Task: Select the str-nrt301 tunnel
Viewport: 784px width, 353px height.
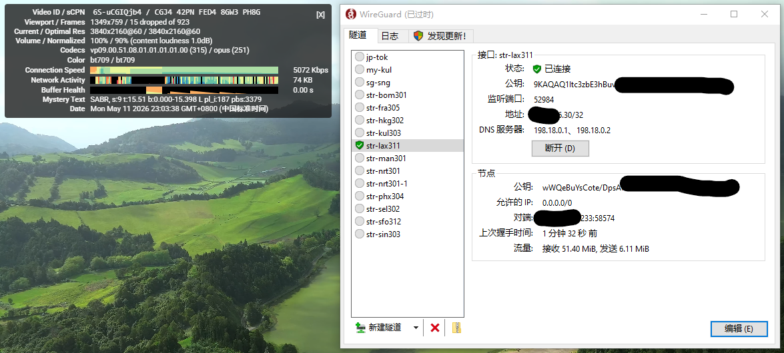Action: pyautogui.click(x=408, y=171)
